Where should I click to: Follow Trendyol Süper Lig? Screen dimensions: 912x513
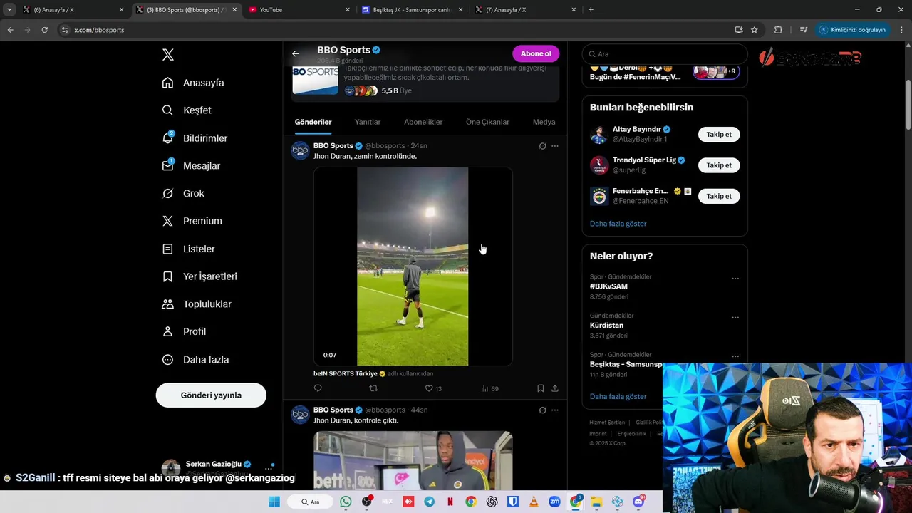click(x=719, y=165)
